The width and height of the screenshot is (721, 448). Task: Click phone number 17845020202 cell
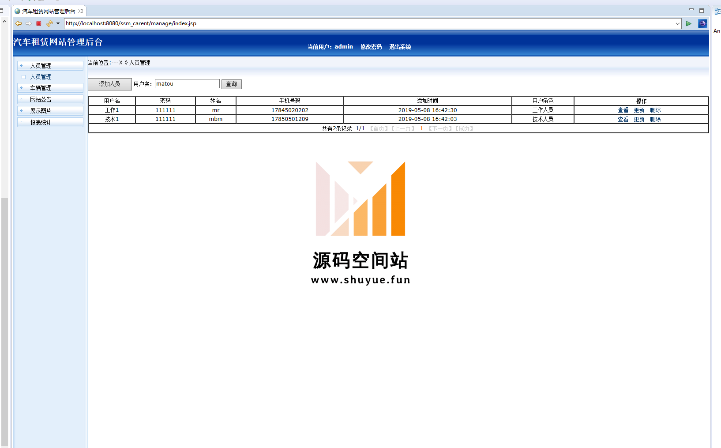(x=290, y=110)
